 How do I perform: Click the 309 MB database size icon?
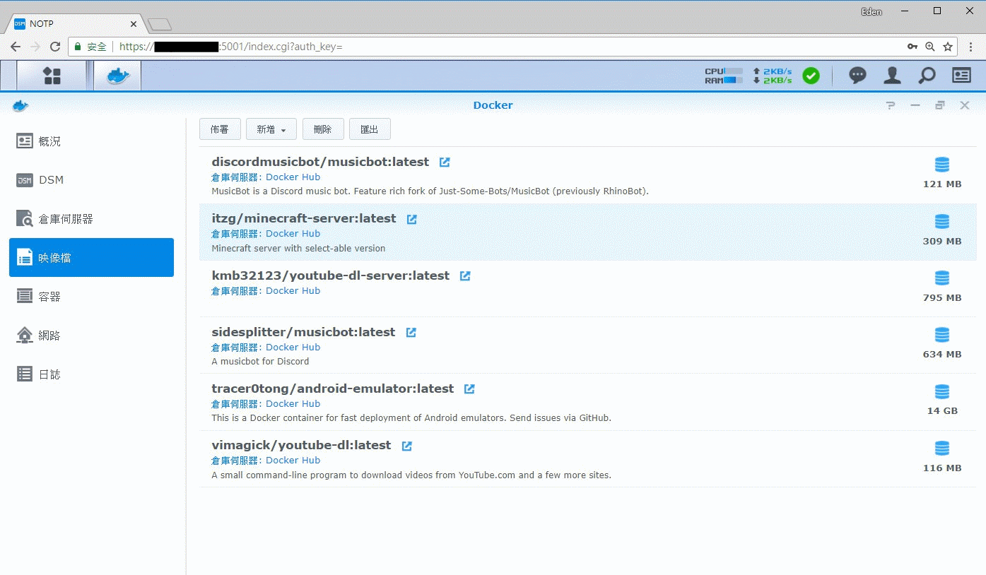pyautogui.click(x=942, y=221)
